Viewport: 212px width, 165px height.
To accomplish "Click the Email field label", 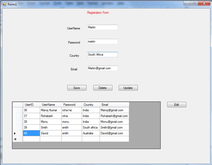I will point(74,69).
